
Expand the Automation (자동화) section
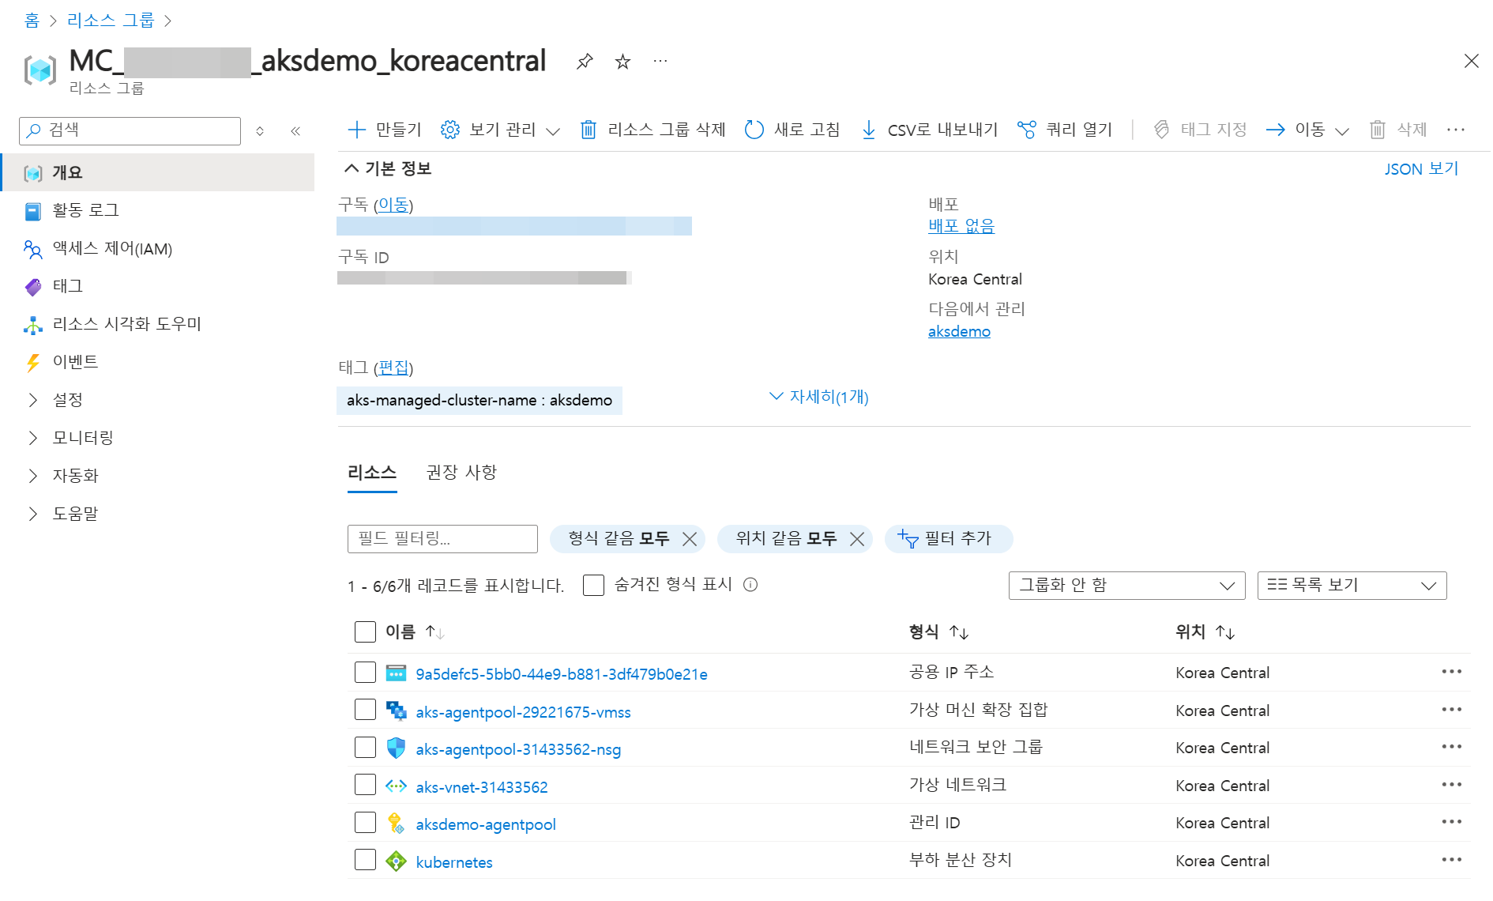(158, 476)
